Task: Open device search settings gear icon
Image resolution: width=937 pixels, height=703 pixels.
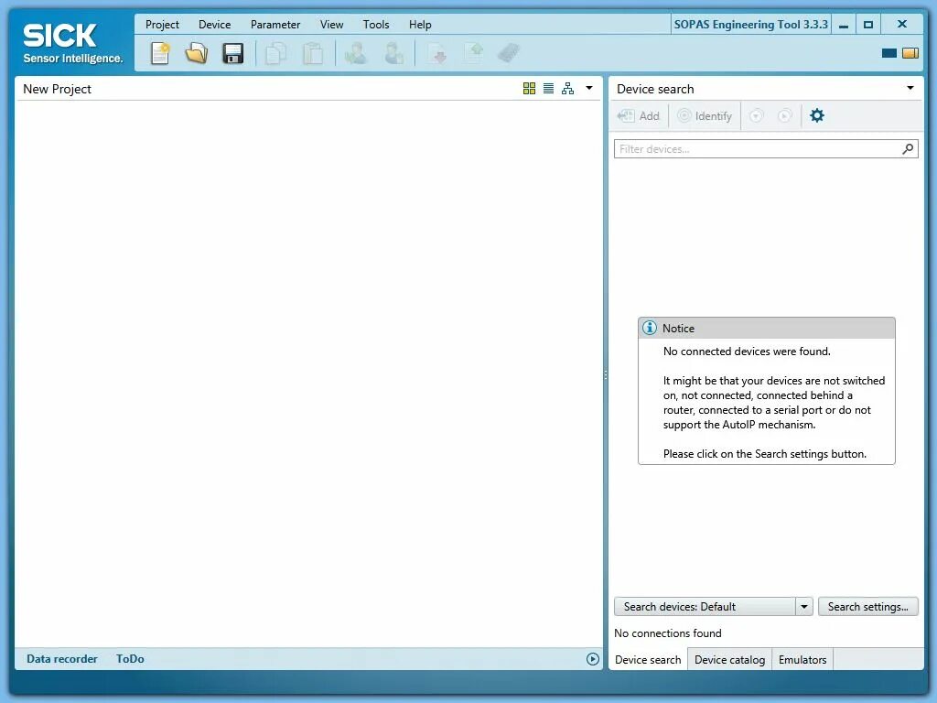Action: (817, 115)
